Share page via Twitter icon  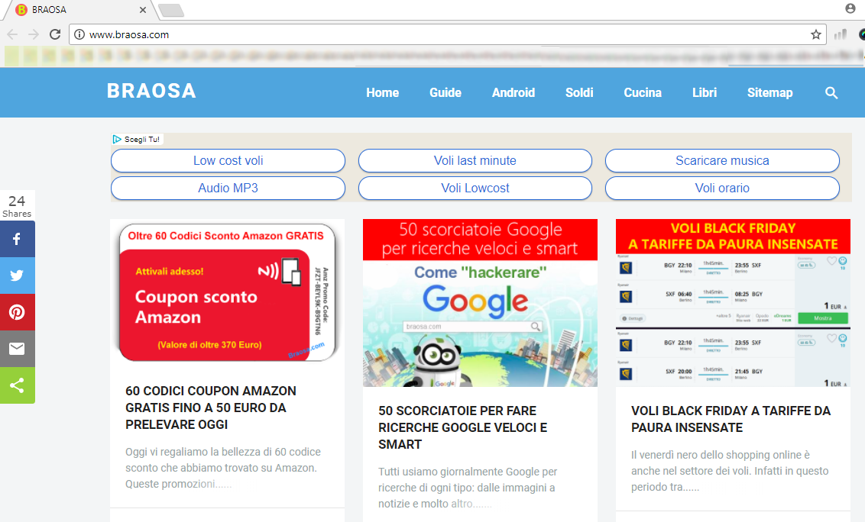pos(17,275)
